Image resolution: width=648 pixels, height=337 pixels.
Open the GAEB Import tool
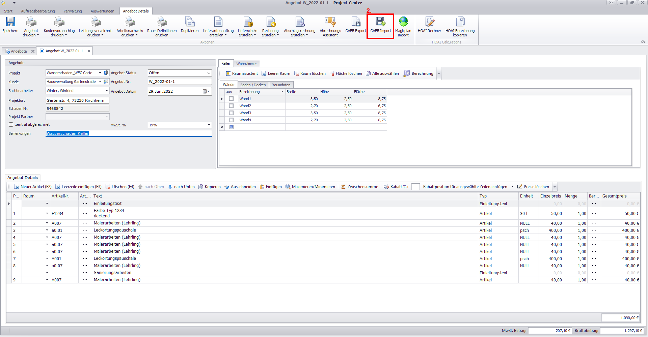380,22
